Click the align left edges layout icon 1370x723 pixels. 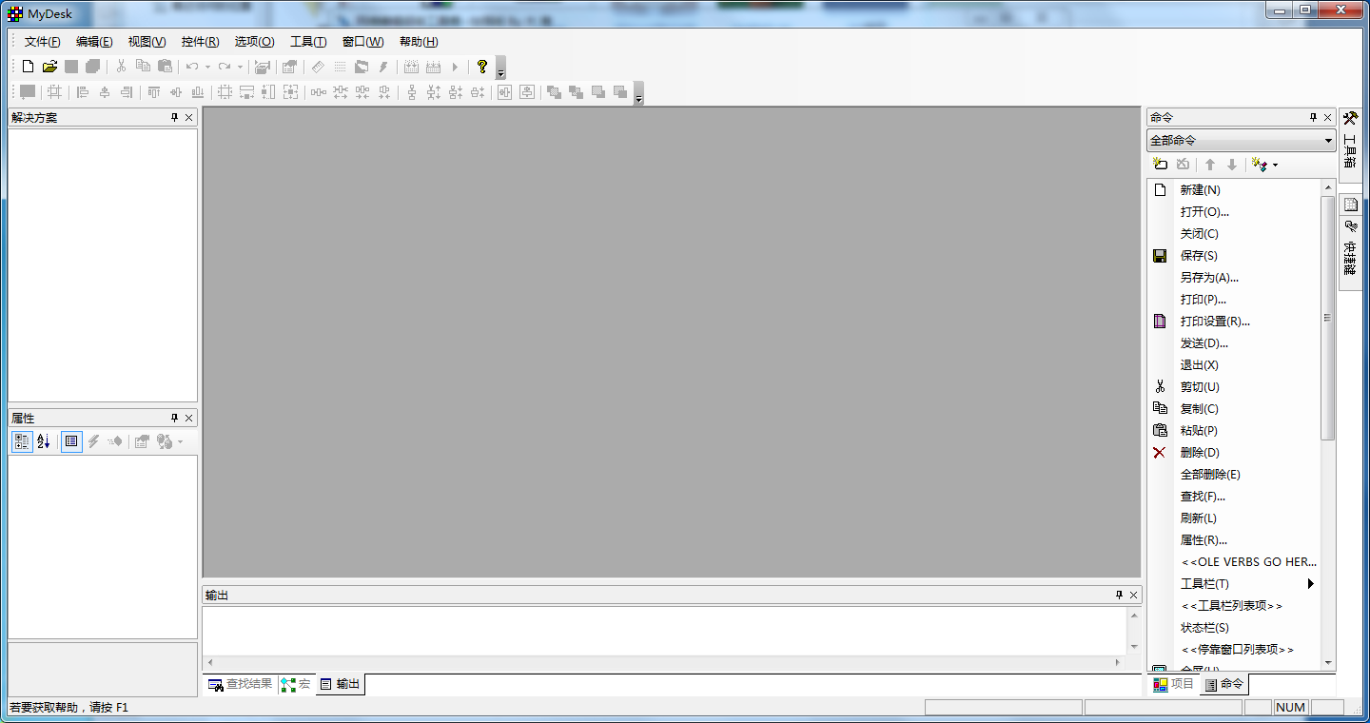pos(83,92)
